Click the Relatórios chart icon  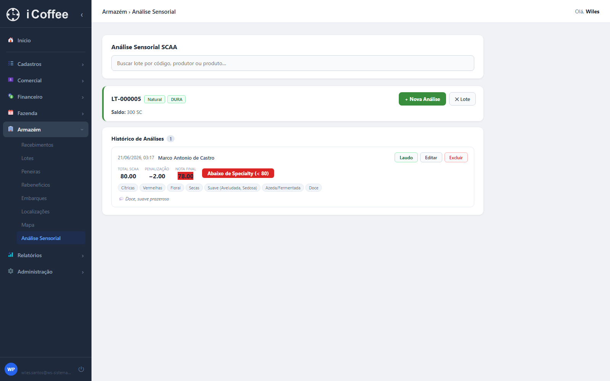click(11, 255)
